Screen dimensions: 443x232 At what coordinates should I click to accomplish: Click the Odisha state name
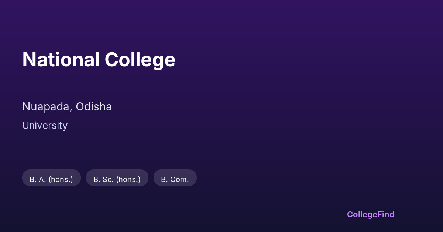coord(94,107)
